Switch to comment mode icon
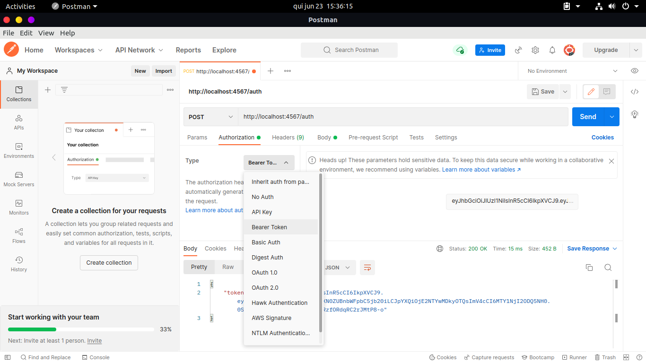Viewport: 646px width, 363px height. (607, 92)
